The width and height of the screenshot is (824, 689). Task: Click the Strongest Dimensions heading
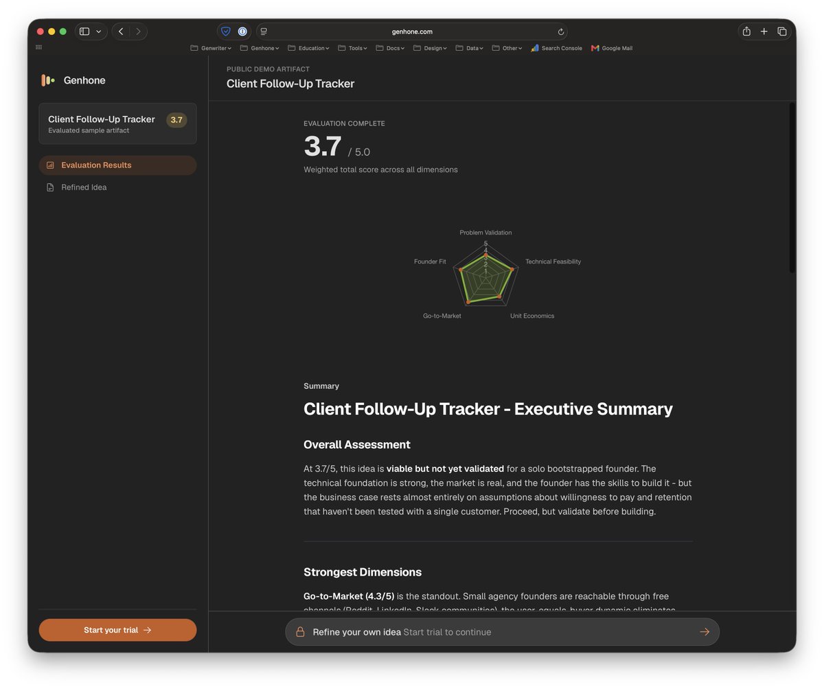tap(363, 572)
